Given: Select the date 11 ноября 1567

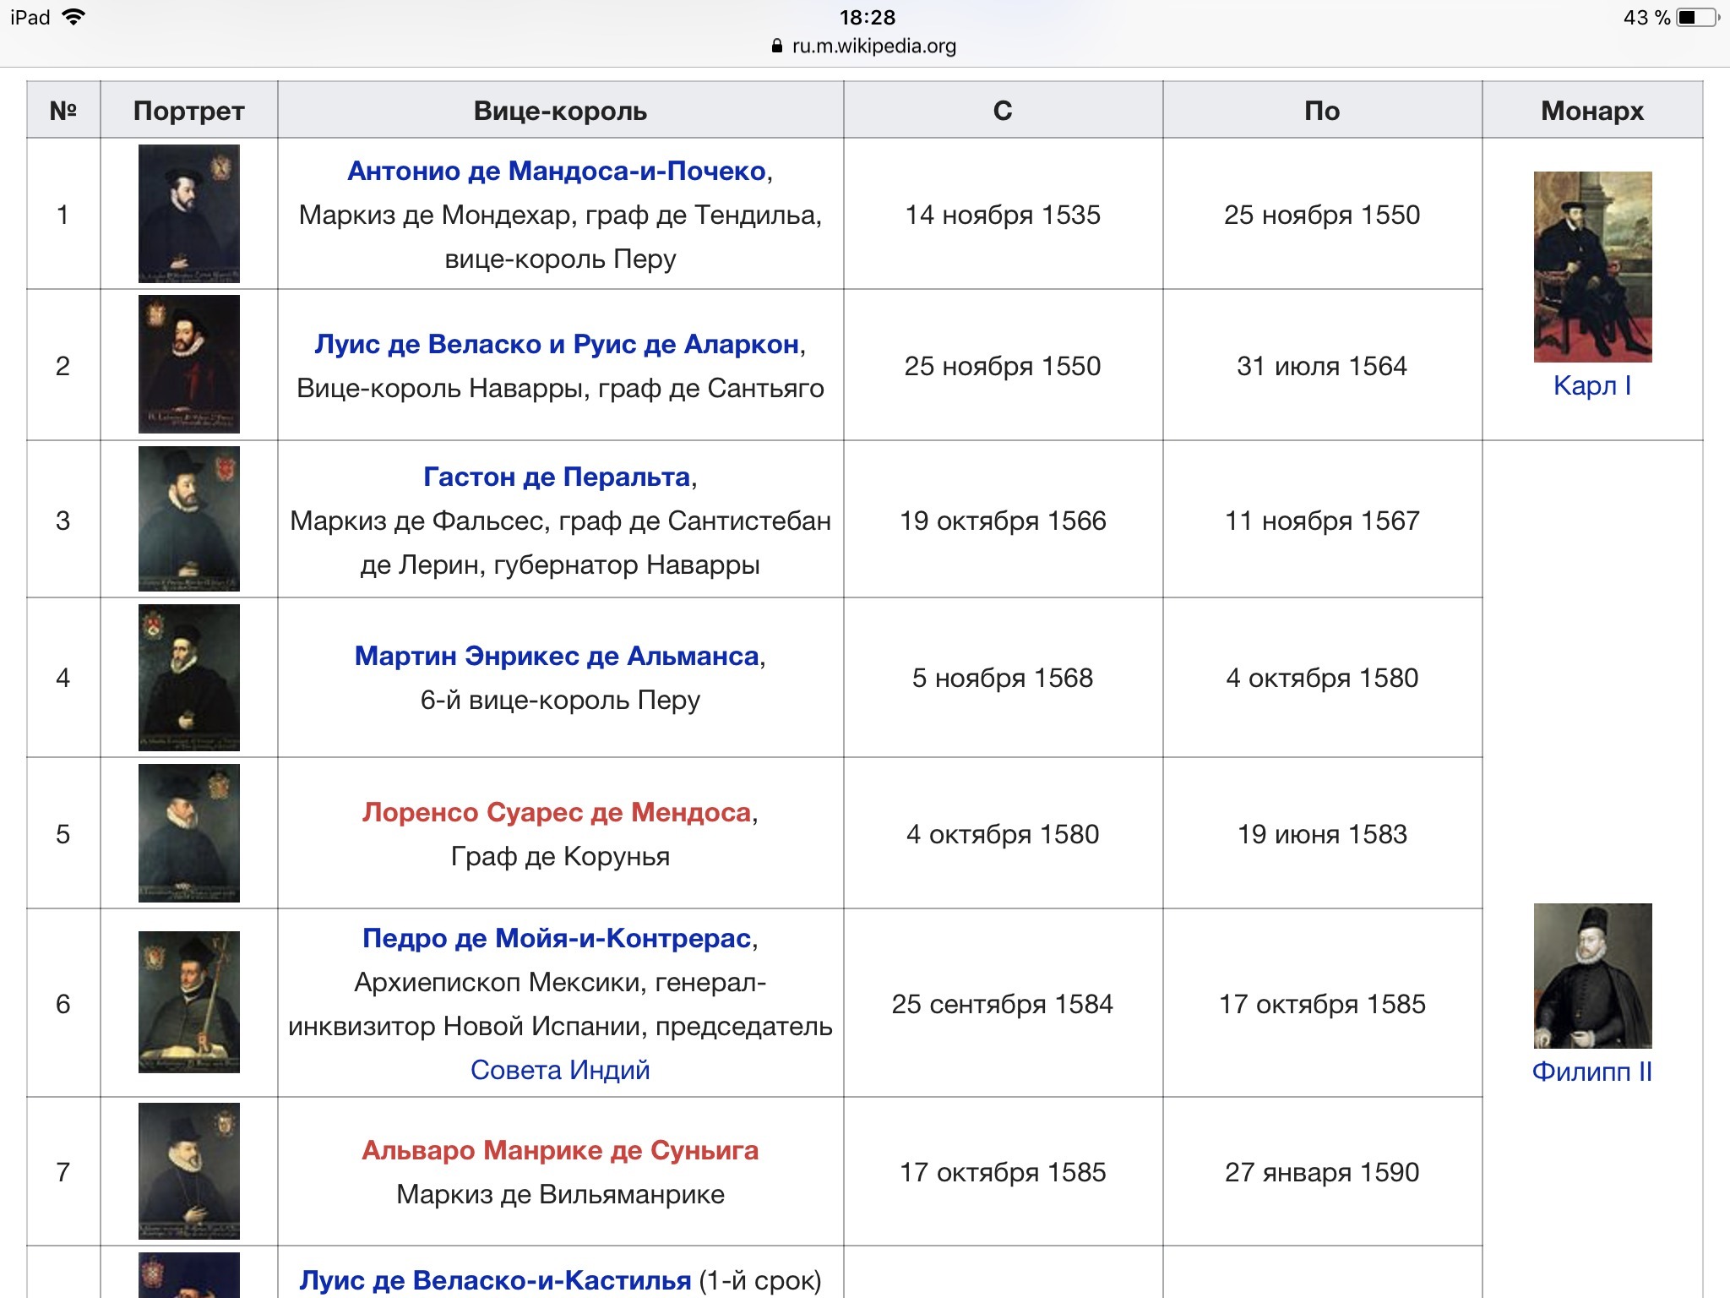Looking at the screenshot, I should coord(1322,521).
